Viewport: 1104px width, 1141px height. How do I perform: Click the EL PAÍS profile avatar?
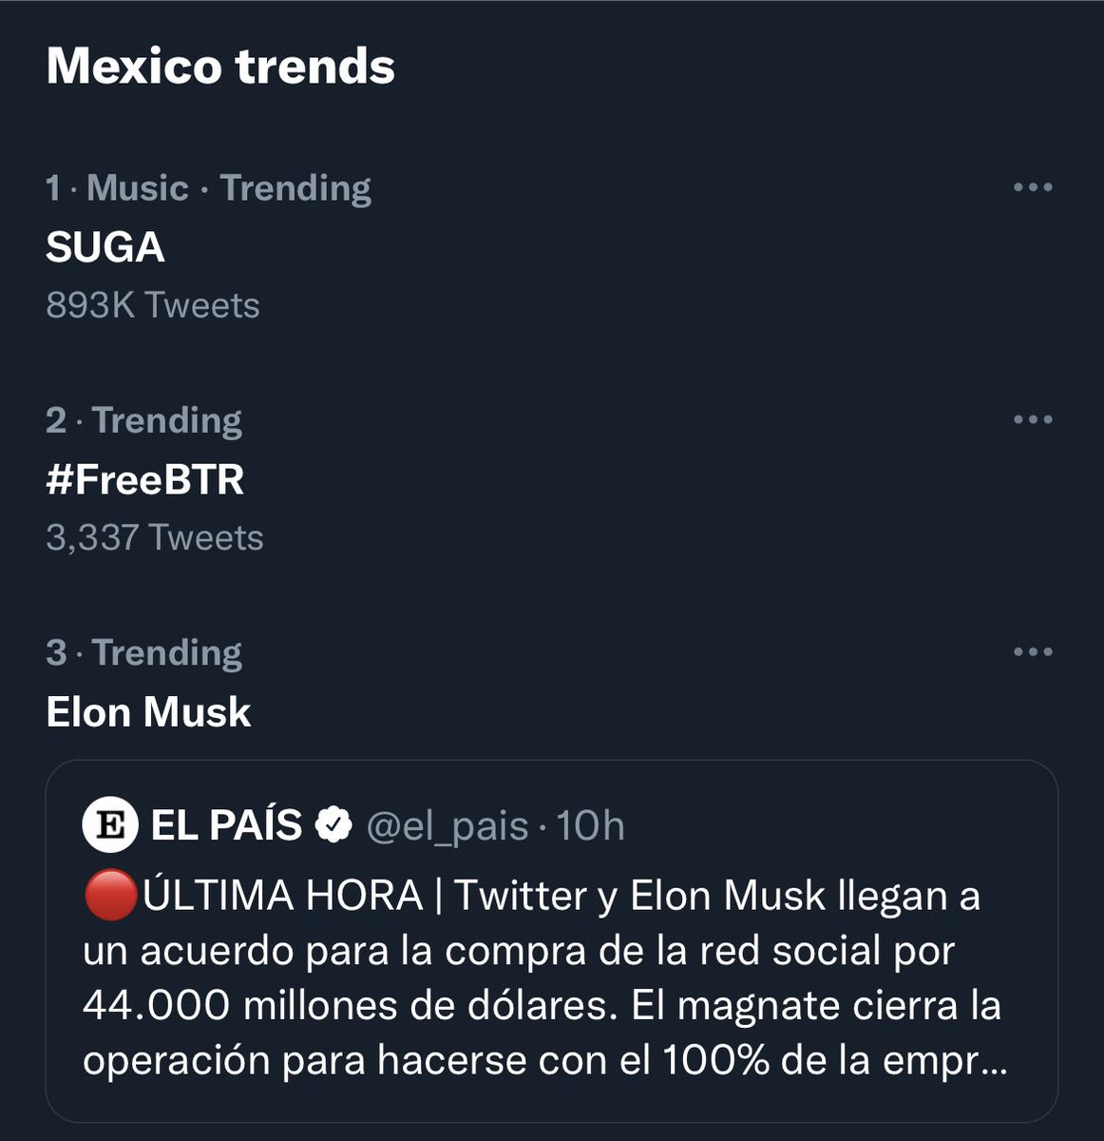point(111,825)
